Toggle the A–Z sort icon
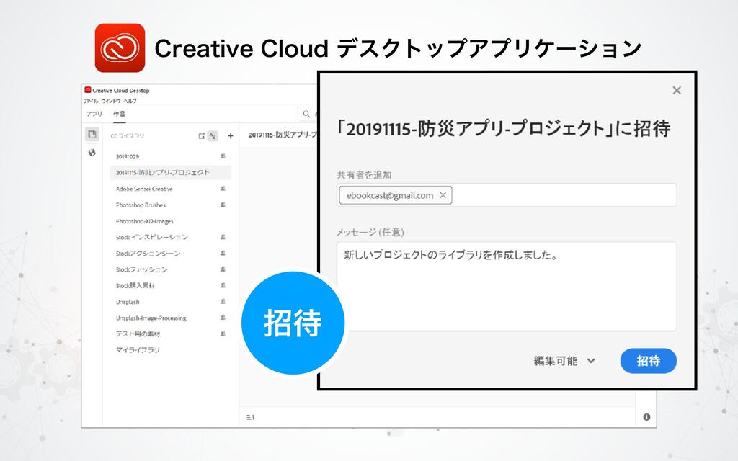The width and height of the screenshot is (738, 461). (213, 136)
